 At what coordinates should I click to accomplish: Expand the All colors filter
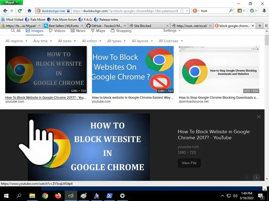click(92, 41)
